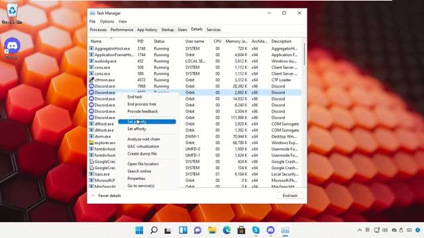Choose End task in context menu

134,97
